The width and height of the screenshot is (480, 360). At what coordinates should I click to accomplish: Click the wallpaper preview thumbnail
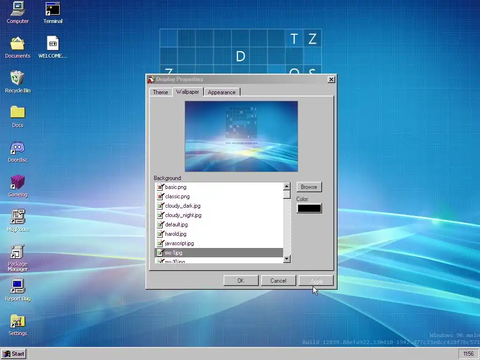coord(241,136)
